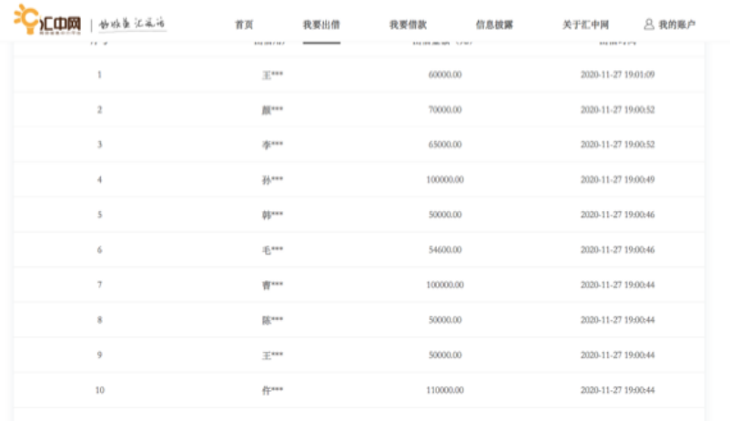Click the timestamp 2020-11-27 19:00:49
This screenshot has height=421, width=730.
pyautogui.click(x=617, y=179)
